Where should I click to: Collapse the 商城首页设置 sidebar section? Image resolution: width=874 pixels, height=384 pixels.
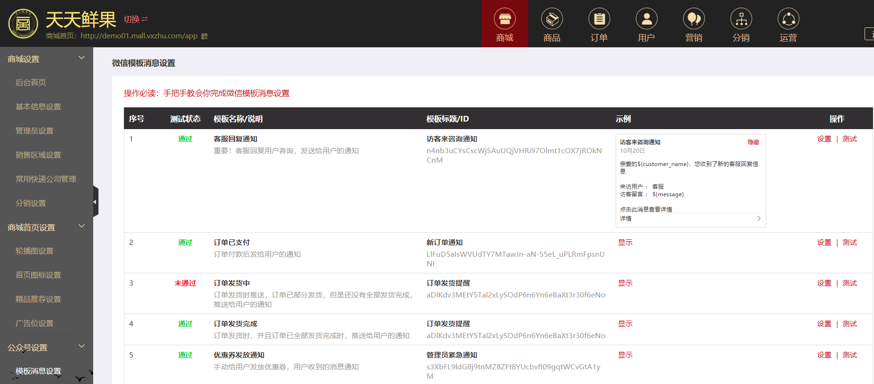[81, 227]
